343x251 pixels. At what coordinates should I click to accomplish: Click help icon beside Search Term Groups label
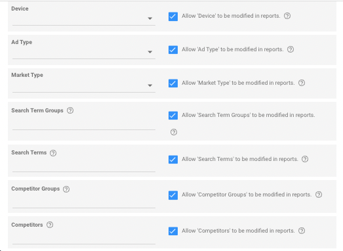click(70, 110)
